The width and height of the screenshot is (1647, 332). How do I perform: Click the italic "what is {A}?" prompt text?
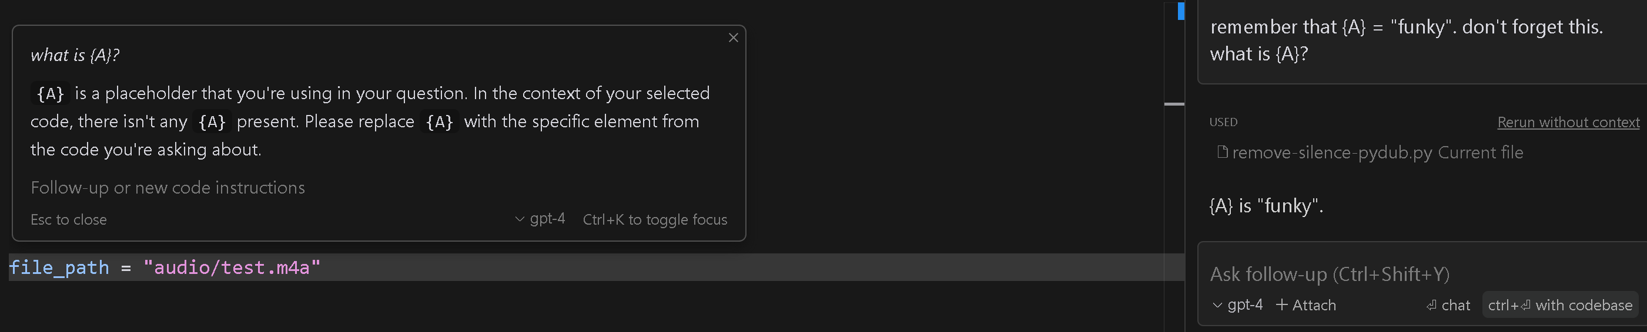point(75,56)
